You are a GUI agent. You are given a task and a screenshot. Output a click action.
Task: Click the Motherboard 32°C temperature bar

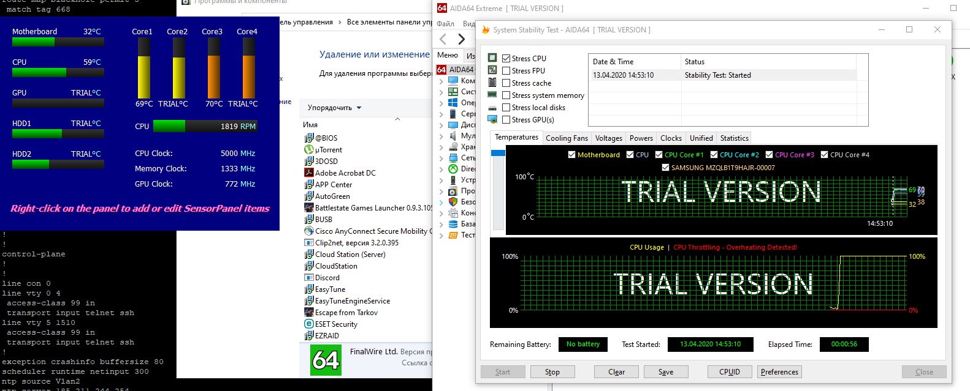[58, 42]
